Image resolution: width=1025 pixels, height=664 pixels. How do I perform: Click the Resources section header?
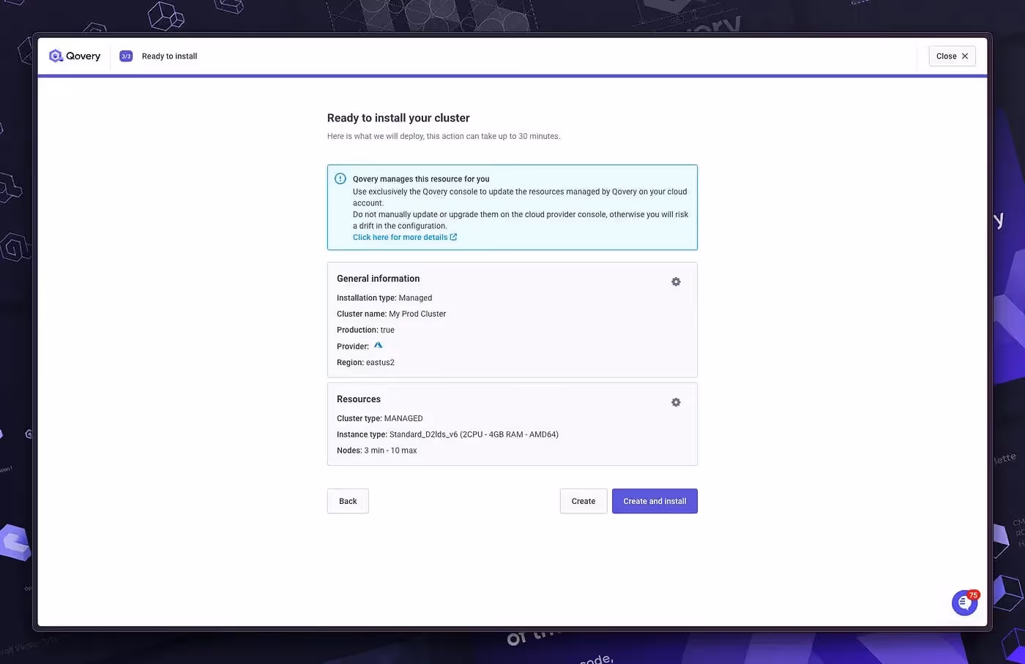pyautogui.click(x=358, y=399)
